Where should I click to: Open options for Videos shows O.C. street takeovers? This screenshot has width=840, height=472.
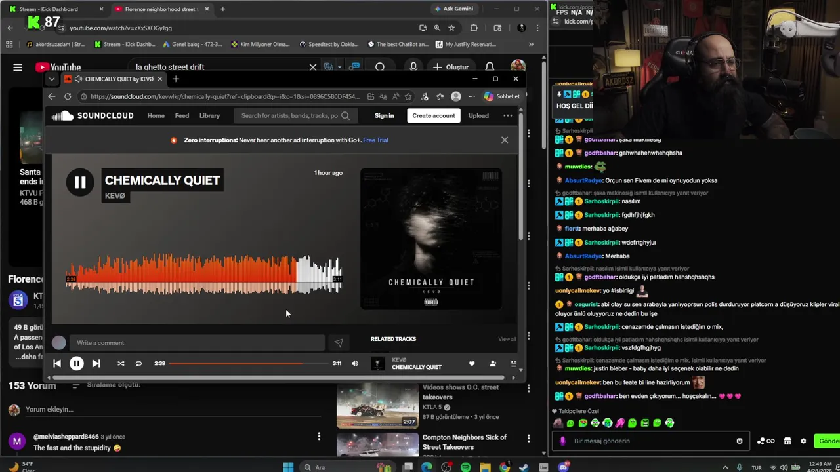pos(528,388)
